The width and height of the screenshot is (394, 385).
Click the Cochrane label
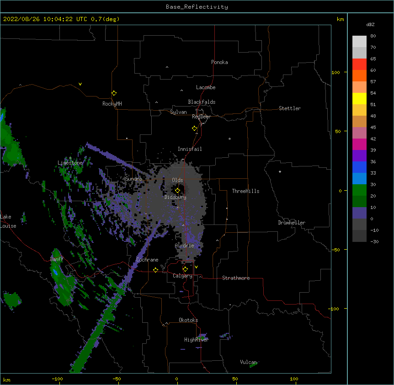147,260
